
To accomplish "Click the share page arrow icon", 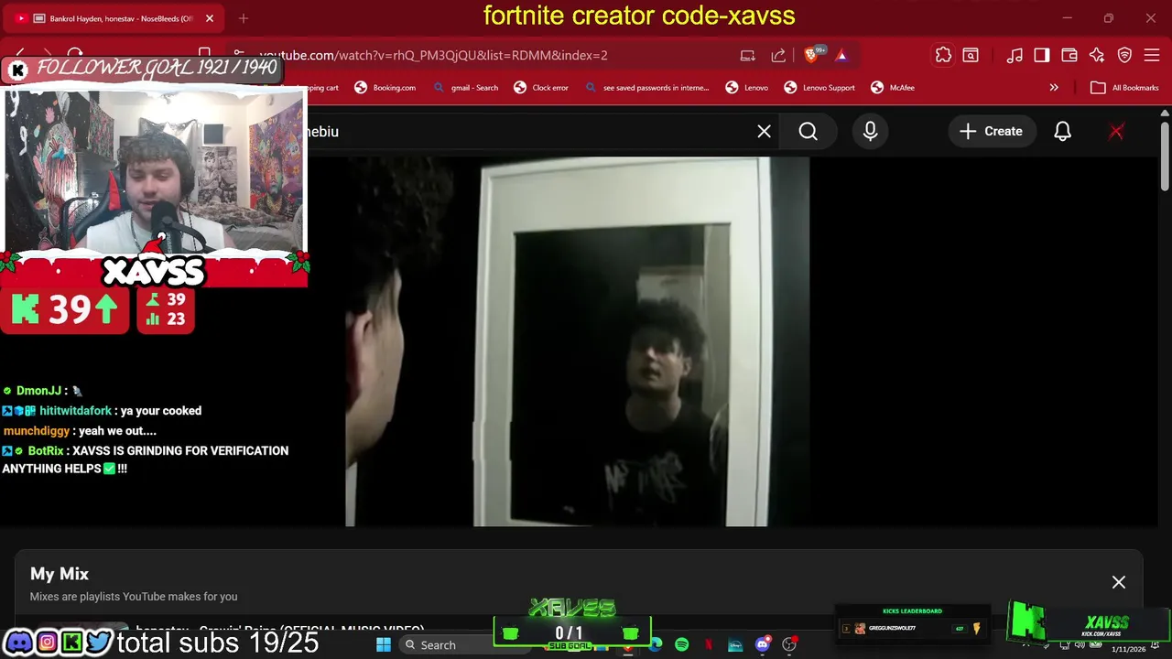I will (778, 55).
